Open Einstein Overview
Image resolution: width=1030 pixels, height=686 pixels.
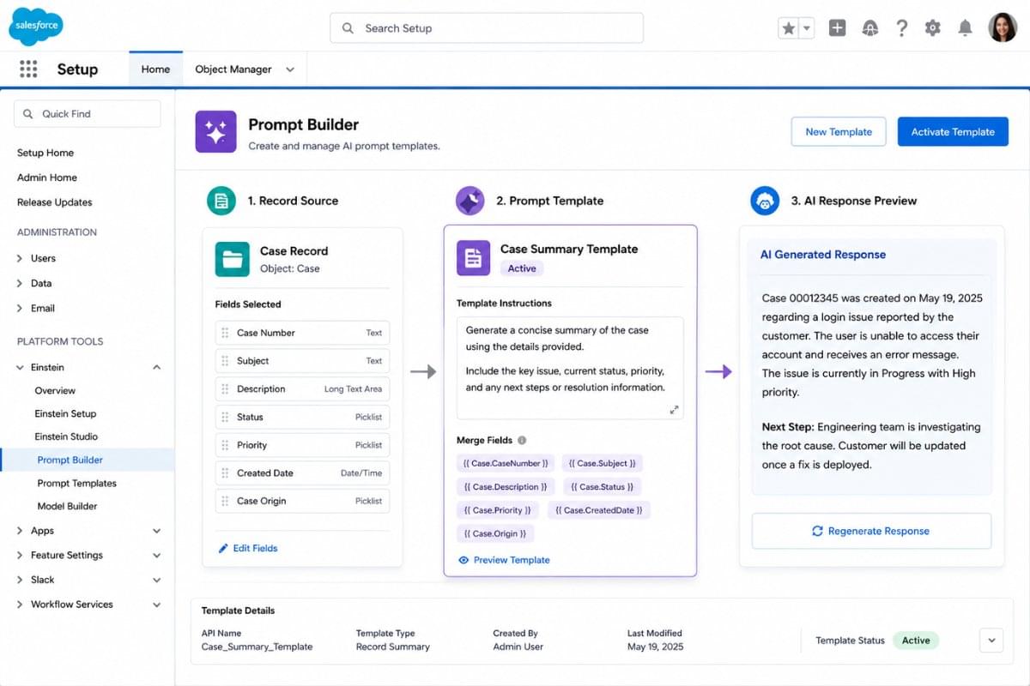tap(55, 390)
